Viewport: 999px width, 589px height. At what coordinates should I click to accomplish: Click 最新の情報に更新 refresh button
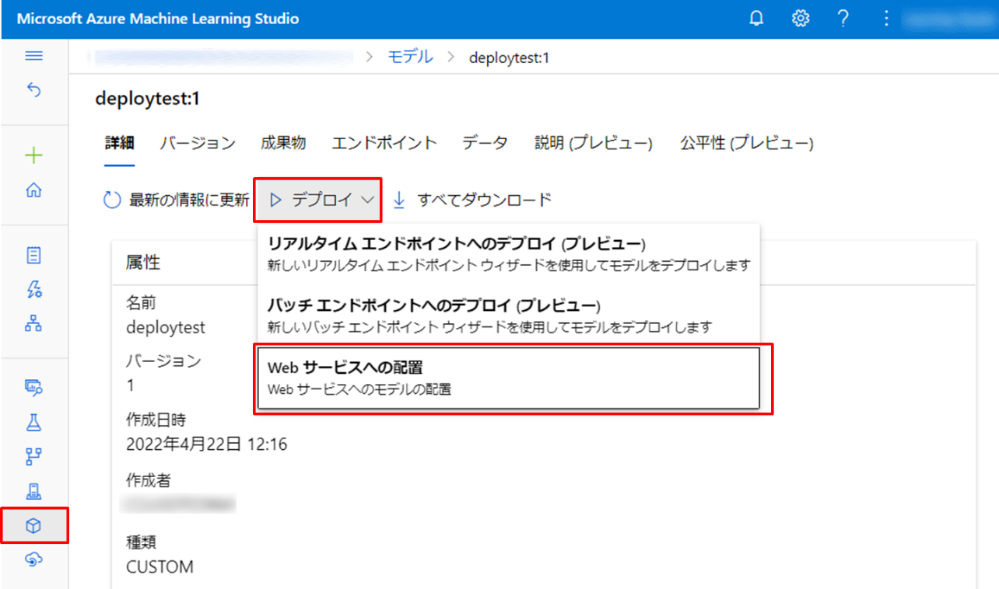click(x=177, y=200)
